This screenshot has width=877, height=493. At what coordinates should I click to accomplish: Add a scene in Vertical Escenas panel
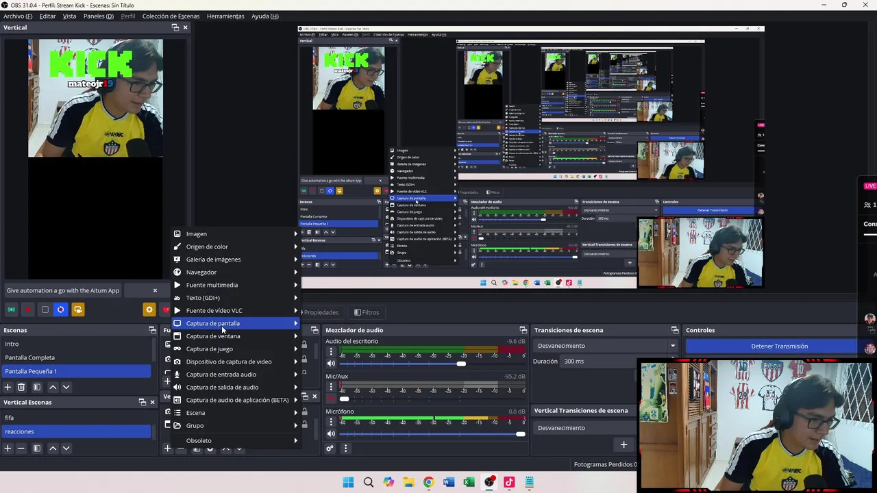tap(8, 448)
